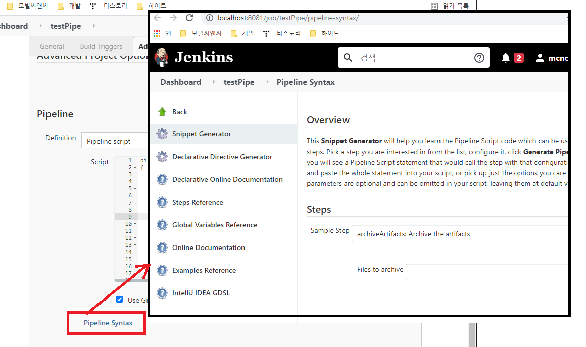Expand testPipe breadcrumb arrow in front window
586x347 pixels.
click(x=267, y=82)
